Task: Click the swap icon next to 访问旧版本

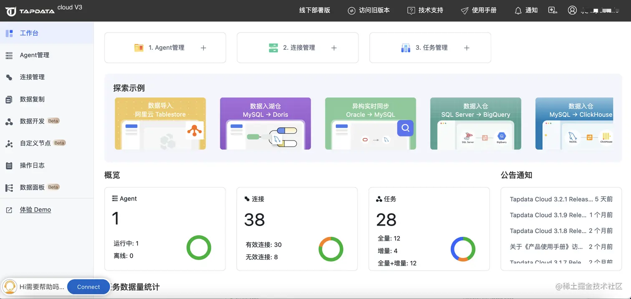Action: click(352, 10)
